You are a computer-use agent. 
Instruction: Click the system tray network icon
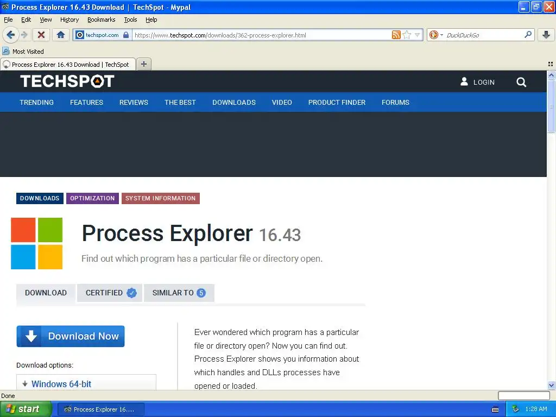point(515,409)
